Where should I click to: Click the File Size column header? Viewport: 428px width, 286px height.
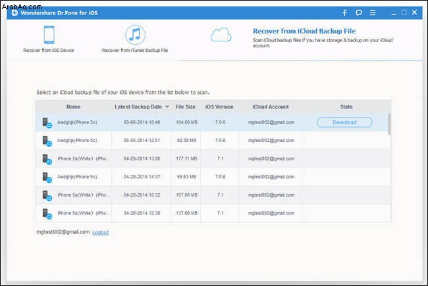(185, 107)
